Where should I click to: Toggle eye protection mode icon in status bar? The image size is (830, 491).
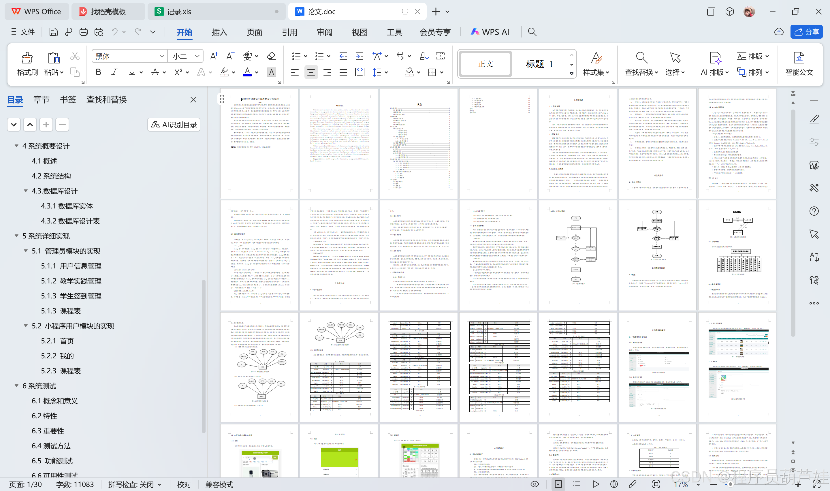coord(534,484)
